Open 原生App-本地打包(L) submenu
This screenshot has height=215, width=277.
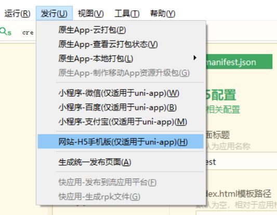[121, 58]
